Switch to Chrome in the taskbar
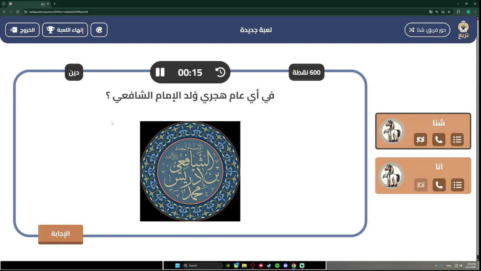The height and width of the screenshot is (271, 481). [x=294, y=265]
